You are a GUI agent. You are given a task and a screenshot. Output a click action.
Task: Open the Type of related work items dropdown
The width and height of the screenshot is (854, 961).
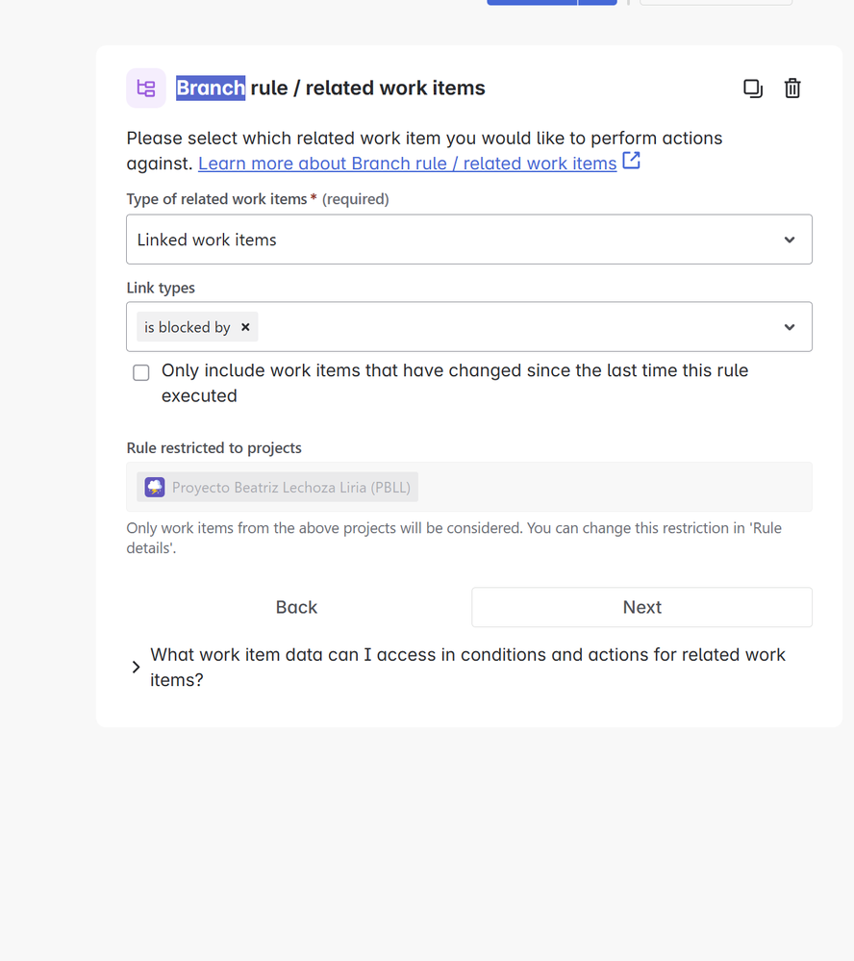click(x=469, y=240)
